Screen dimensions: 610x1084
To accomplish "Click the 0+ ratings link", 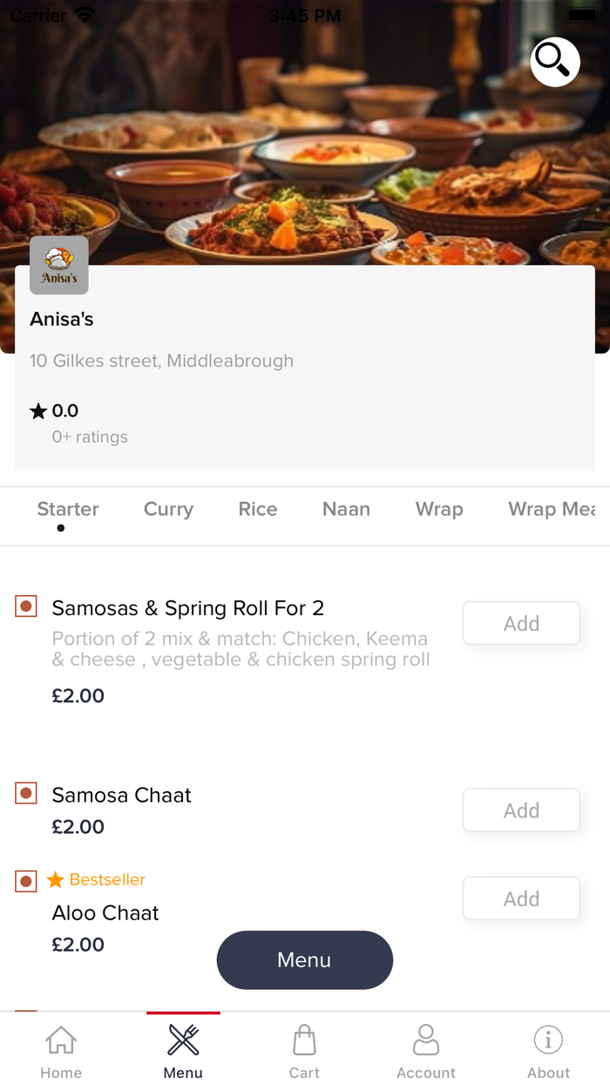I will pos(90,437).
